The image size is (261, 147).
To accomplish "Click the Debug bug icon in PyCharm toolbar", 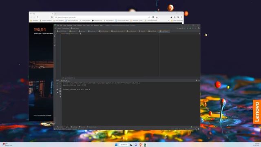I will tap(190, 28).
